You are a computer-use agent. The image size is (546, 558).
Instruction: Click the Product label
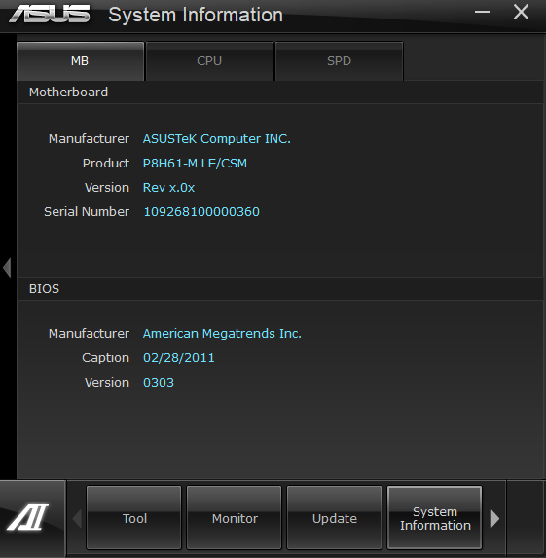(x=106, y=164)
